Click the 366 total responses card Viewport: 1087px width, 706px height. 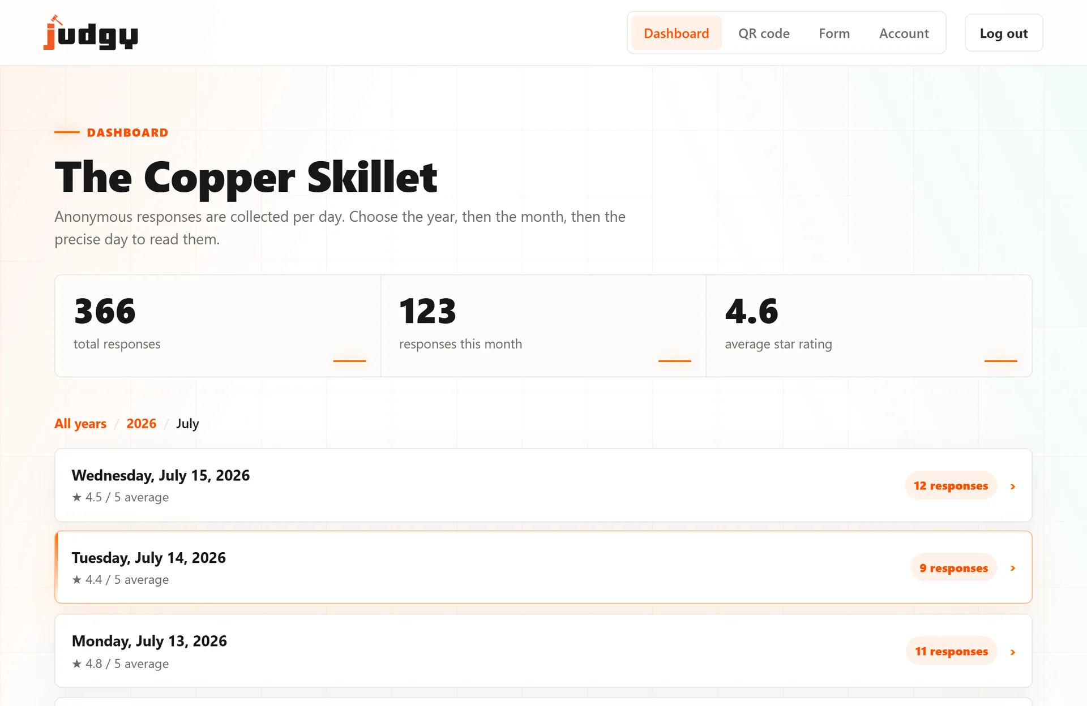click(x=218, y=326)
